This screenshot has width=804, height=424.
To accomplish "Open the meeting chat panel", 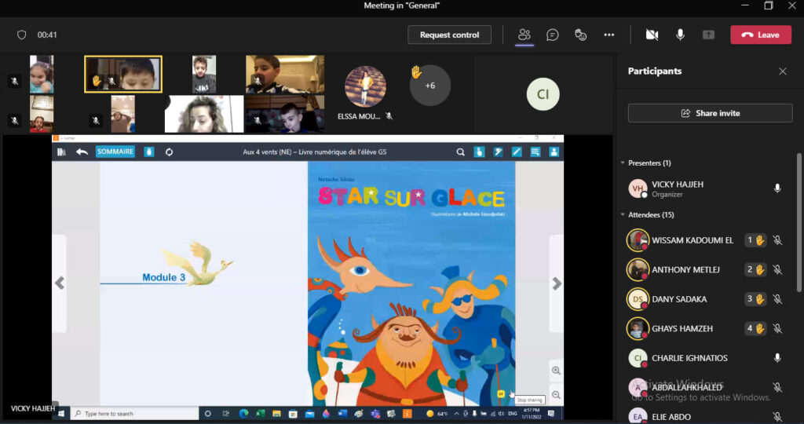I will point(553,35).
